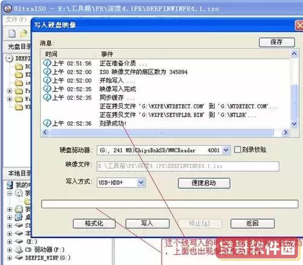Viewport: 303px width, 265px height.
Task: Click the message list scroll up arrow
Action: coord(294,54)
